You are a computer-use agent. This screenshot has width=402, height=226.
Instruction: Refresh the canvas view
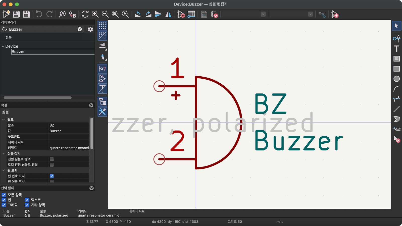click(85, 14)
